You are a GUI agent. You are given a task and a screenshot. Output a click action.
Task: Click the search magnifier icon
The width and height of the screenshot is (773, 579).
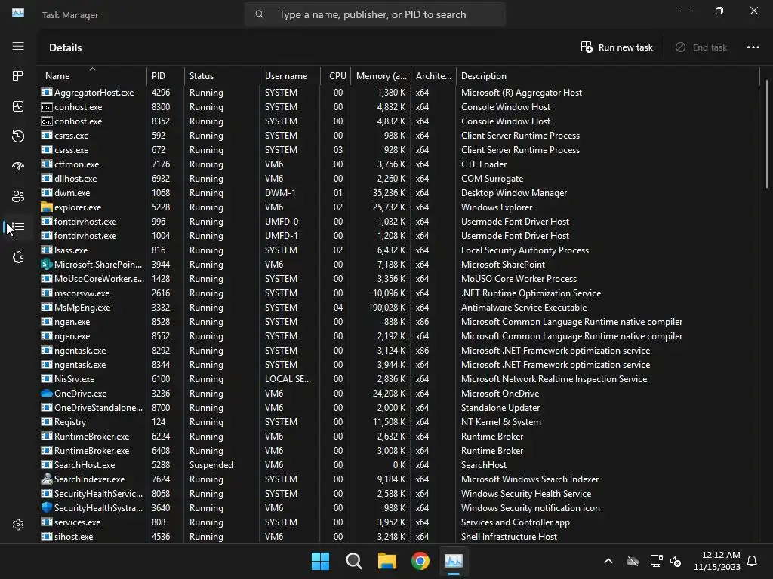pos(260,14)
